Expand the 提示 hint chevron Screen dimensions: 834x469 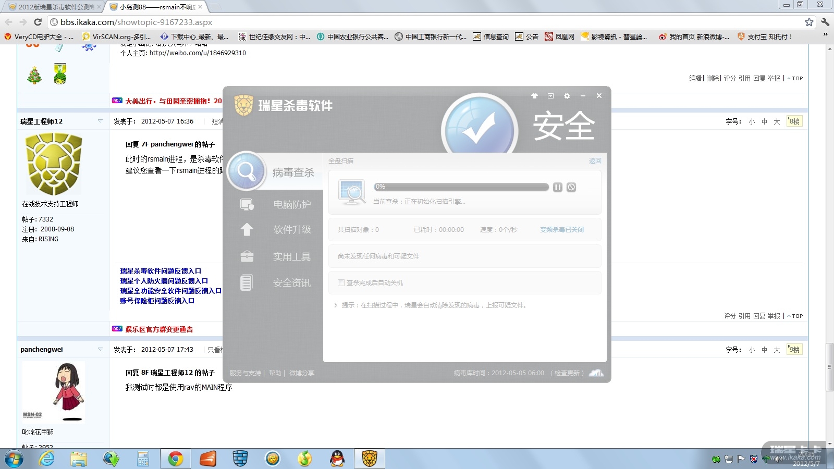336,305
